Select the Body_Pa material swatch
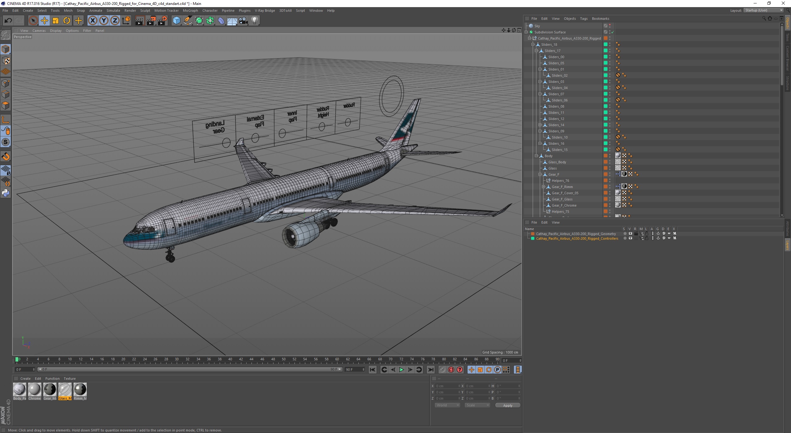The height and width of the screenshot is (433, 791). coord(19,392)
